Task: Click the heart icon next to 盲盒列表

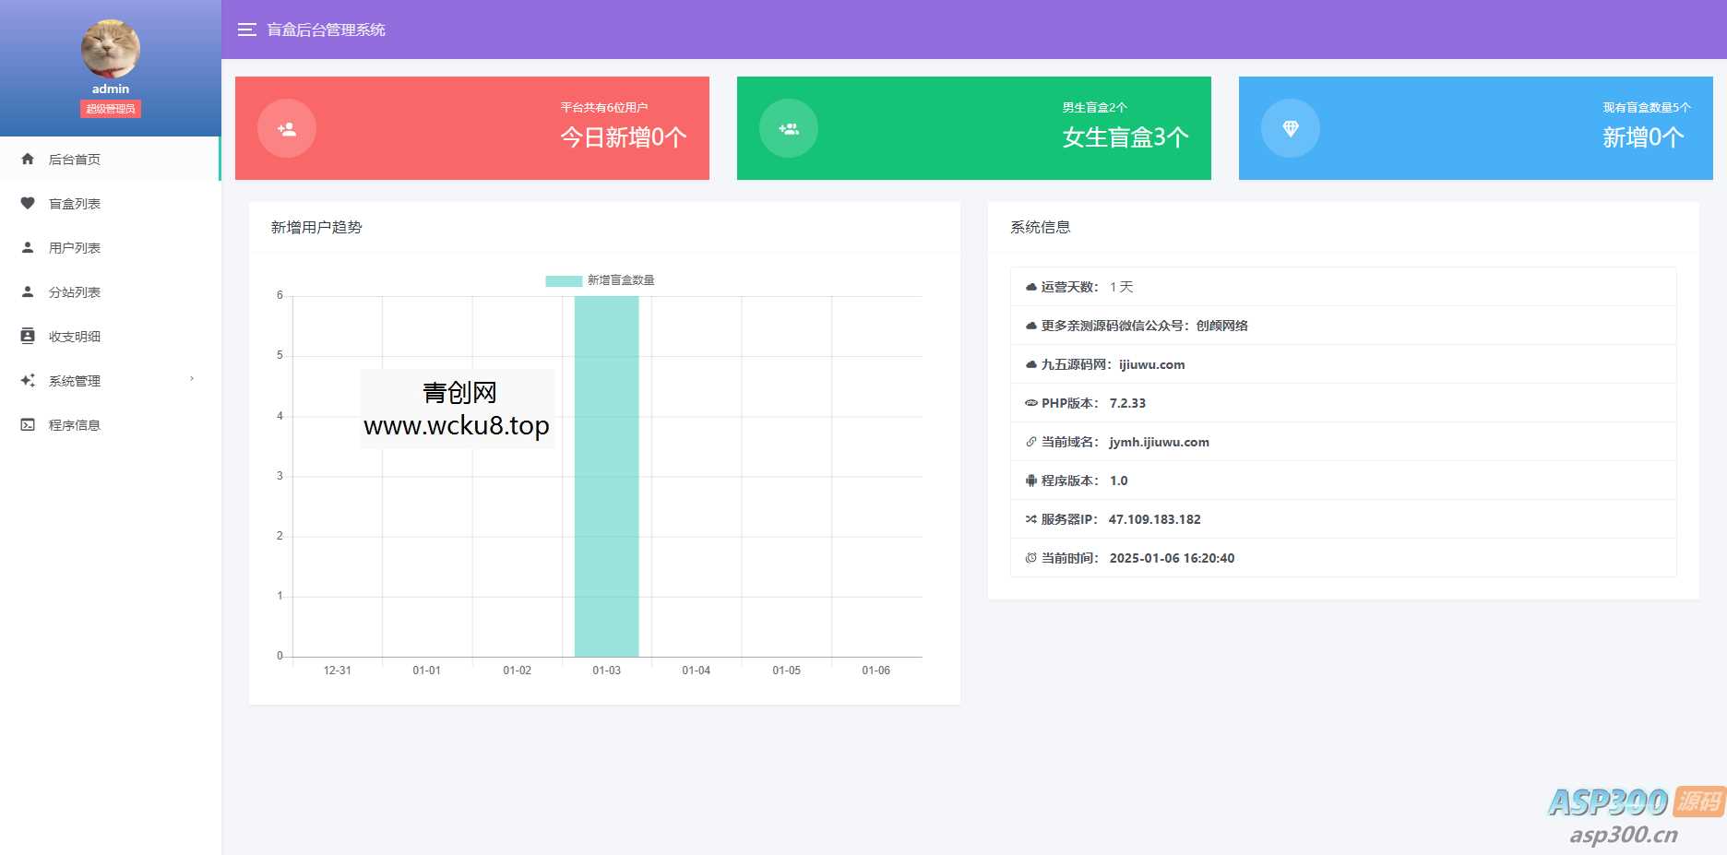Action: tap(28, 203)
